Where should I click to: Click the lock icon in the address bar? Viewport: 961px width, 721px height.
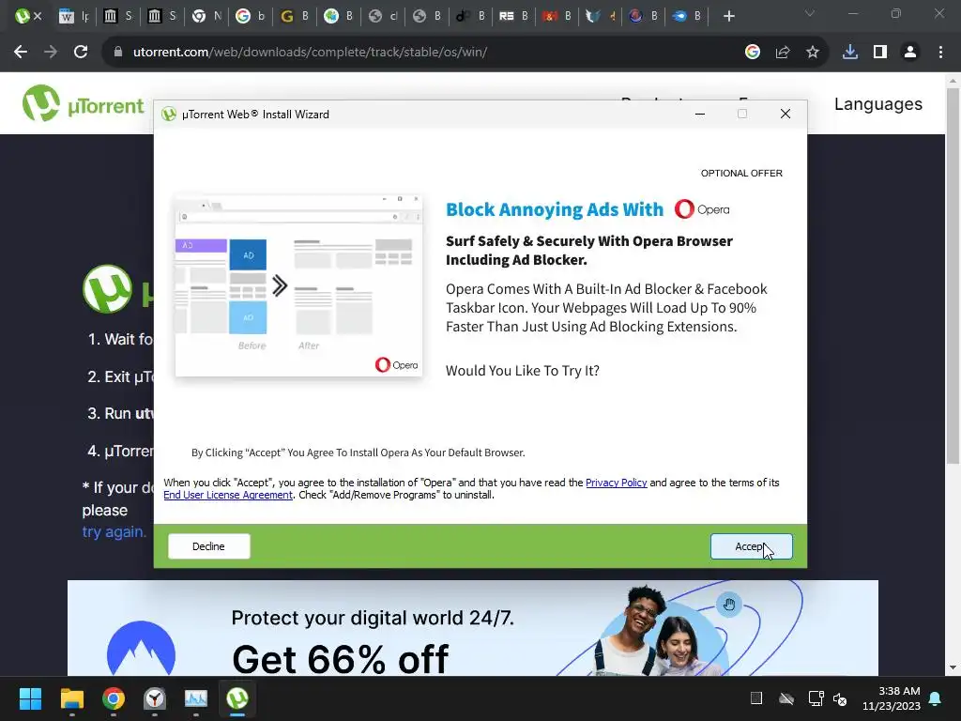click(118, 53)
